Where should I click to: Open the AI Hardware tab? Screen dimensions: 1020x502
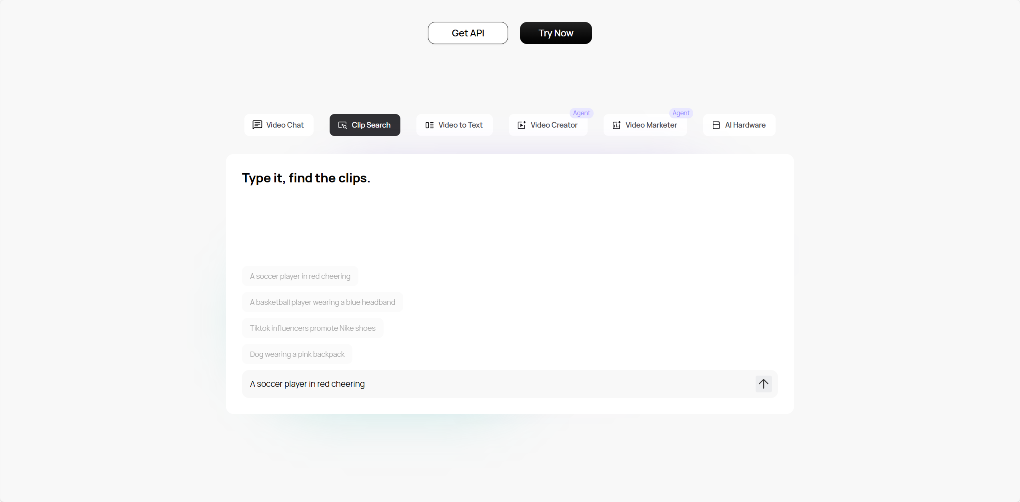739,125
